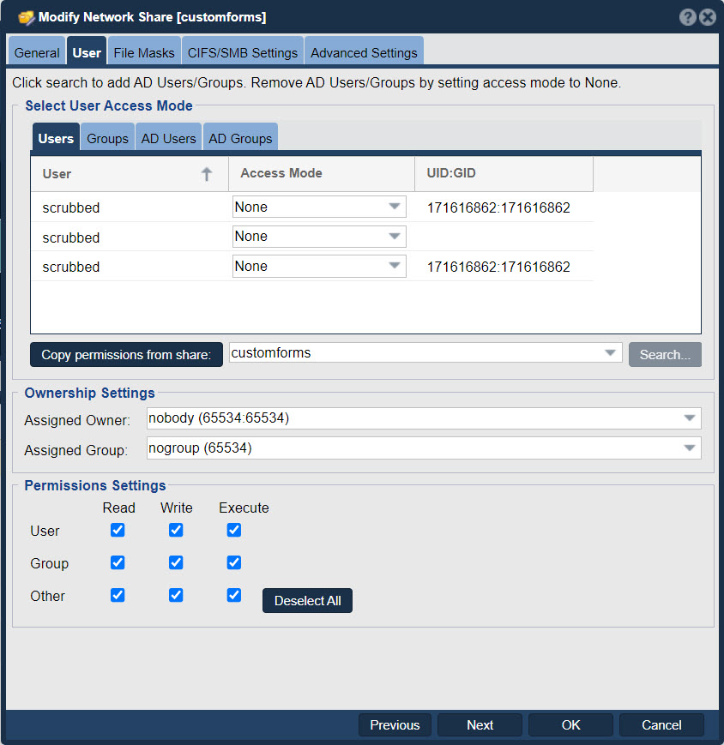Sort by User column arrow icon
Screen dimensions: 724x745
[207, 174]
